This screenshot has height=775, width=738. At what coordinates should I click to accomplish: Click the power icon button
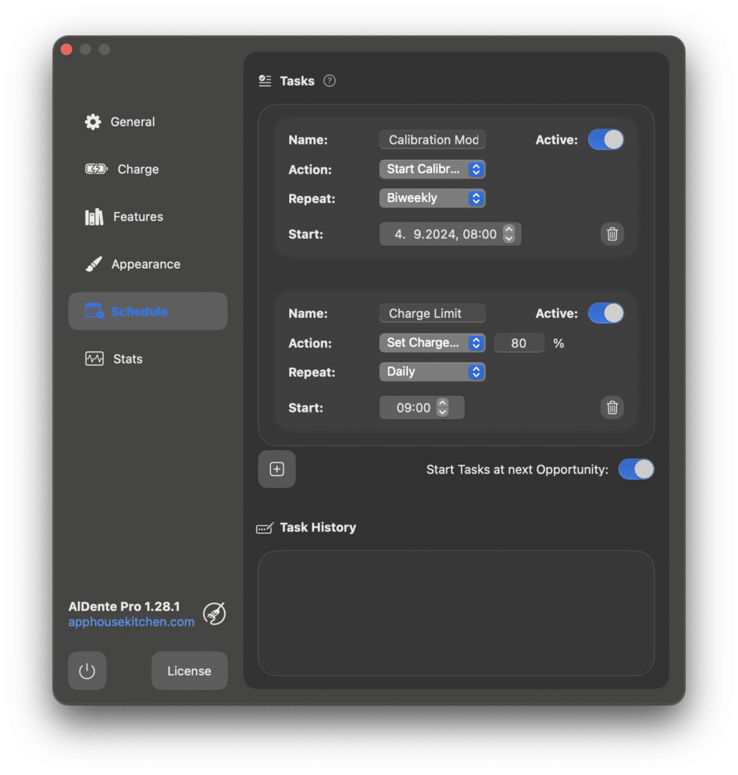[87, 671]
